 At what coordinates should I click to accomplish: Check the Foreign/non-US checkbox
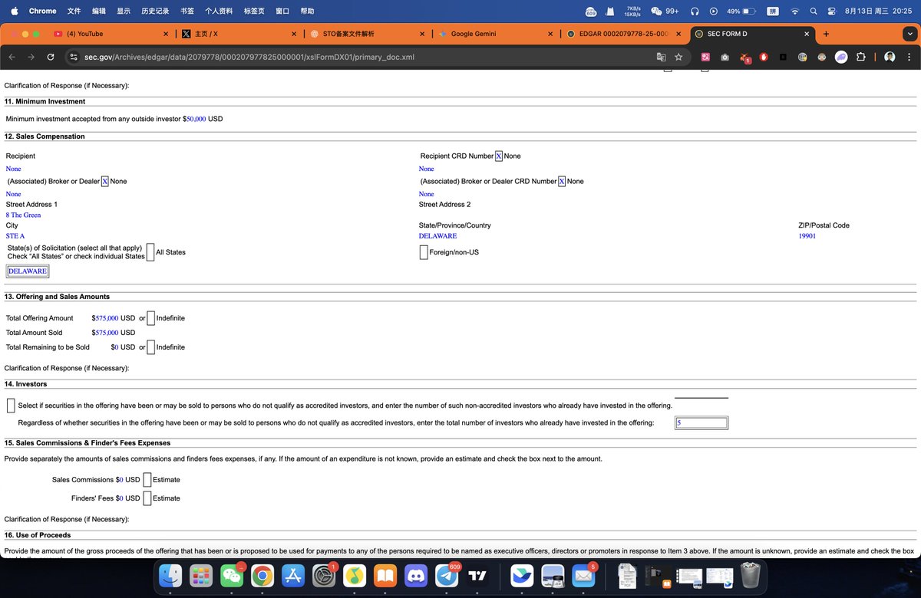[424, 252]
